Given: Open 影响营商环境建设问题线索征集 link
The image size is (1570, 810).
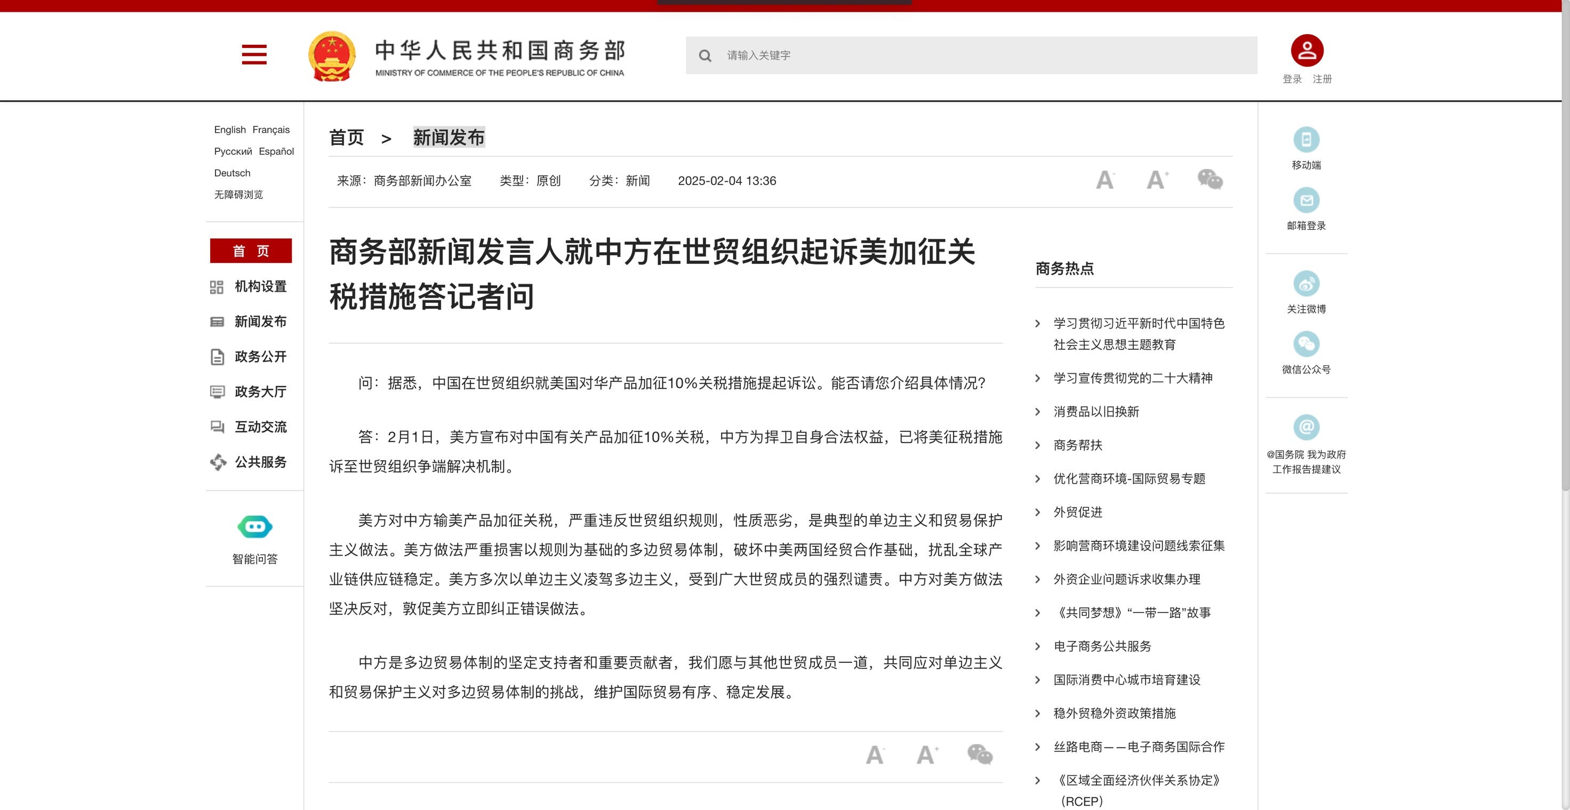Looking at the screenshot, I should (x=1139, y=546).
